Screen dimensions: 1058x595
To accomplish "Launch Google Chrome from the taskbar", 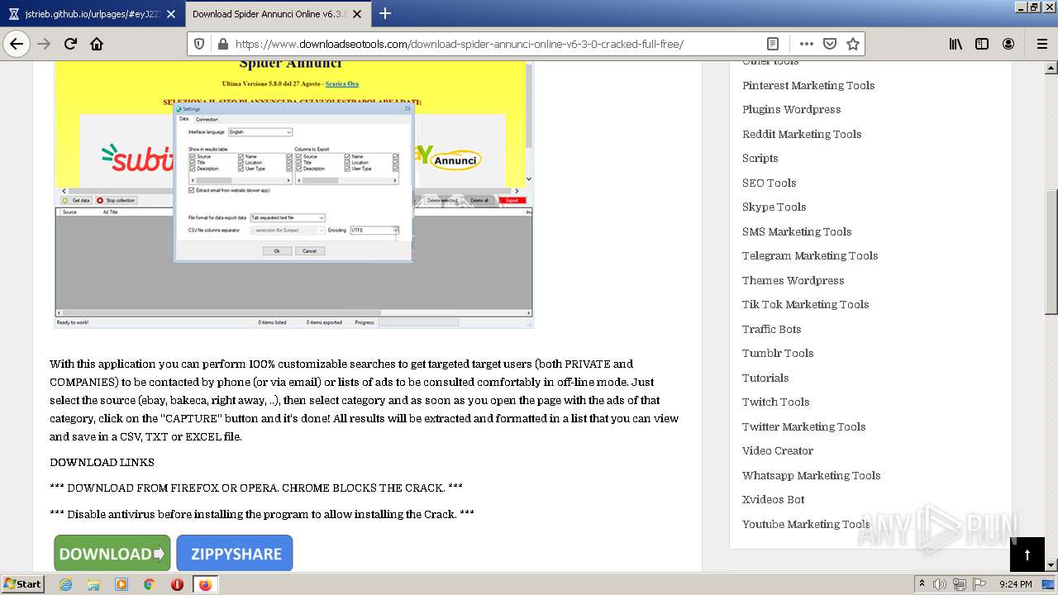I will (x=149, y=584).
